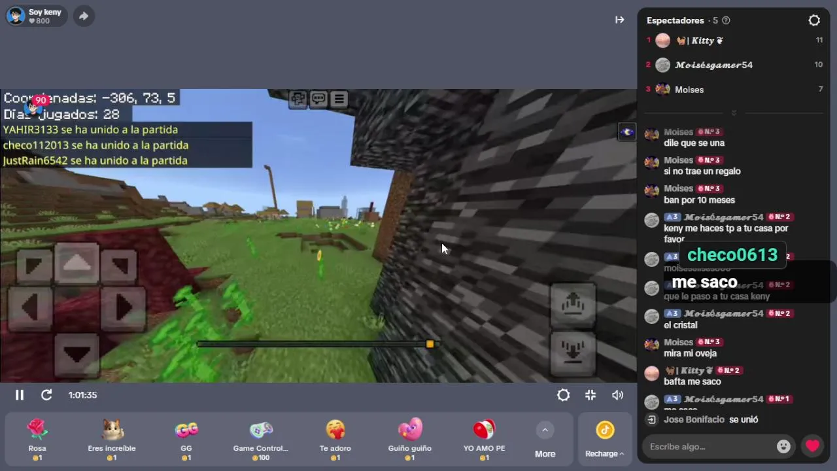837x471 pixels.
Task: Open message 'si no trae un regalo'
Action: point(702,171)
